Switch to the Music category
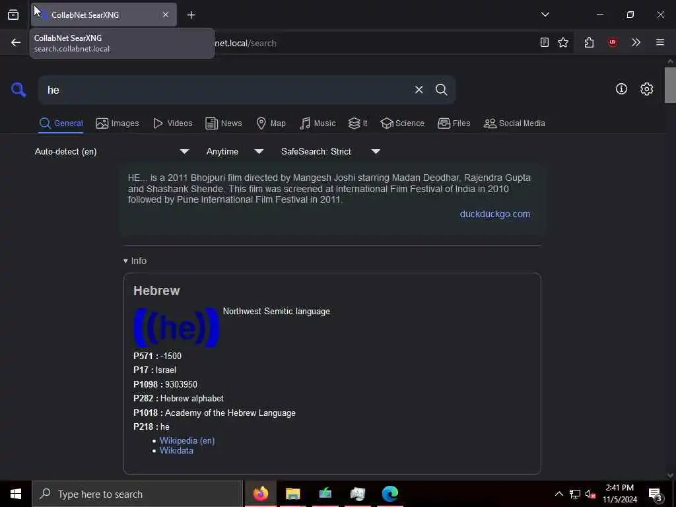 coord(318,123)
